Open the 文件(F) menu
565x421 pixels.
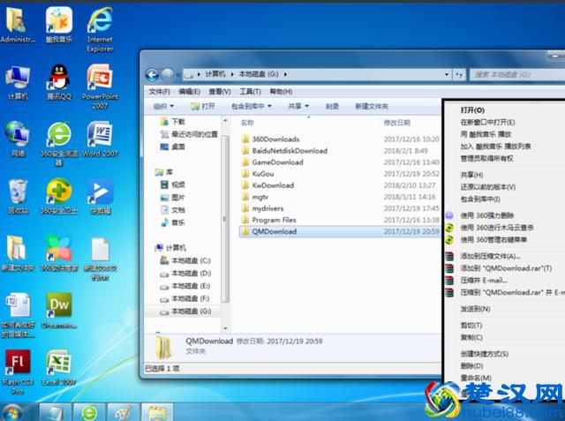[159, 91]
